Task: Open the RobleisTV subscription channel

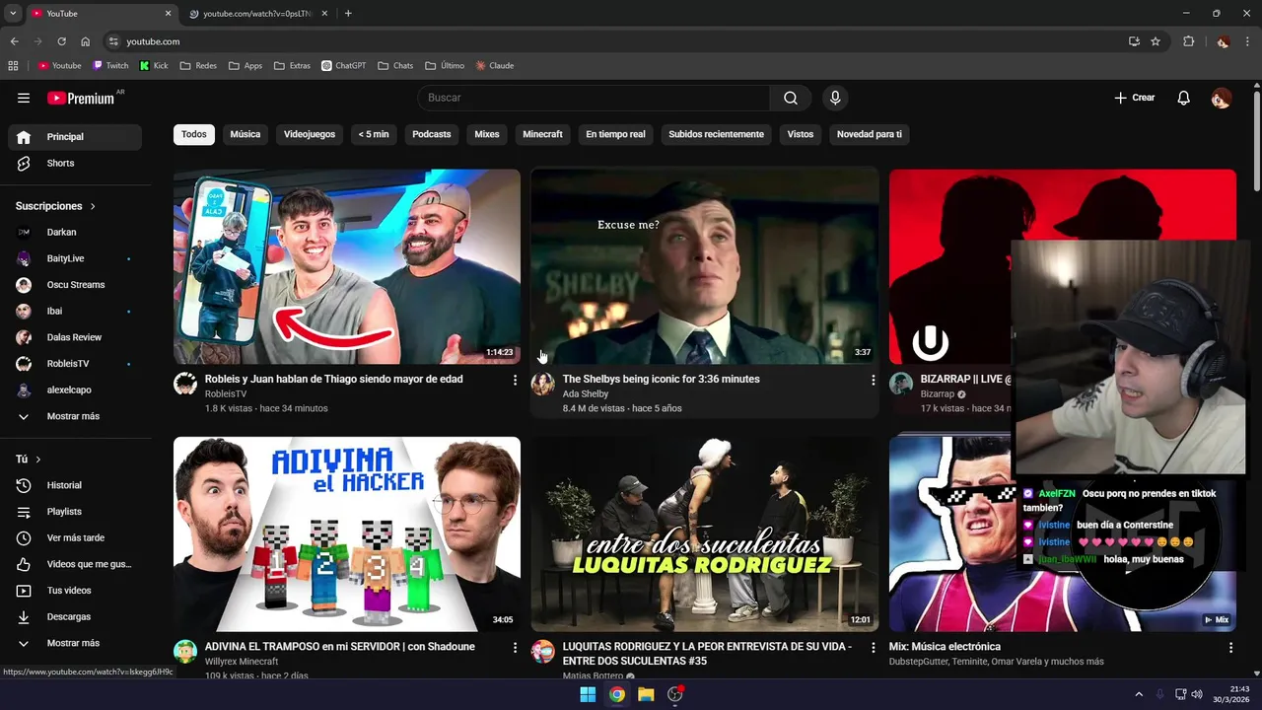Action: coord(75,364)
